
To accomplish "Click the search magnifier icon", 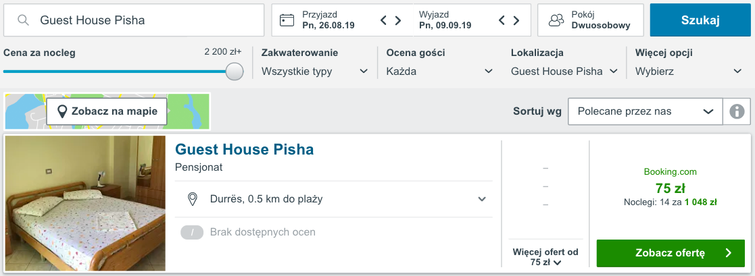I will click(24, 20).
